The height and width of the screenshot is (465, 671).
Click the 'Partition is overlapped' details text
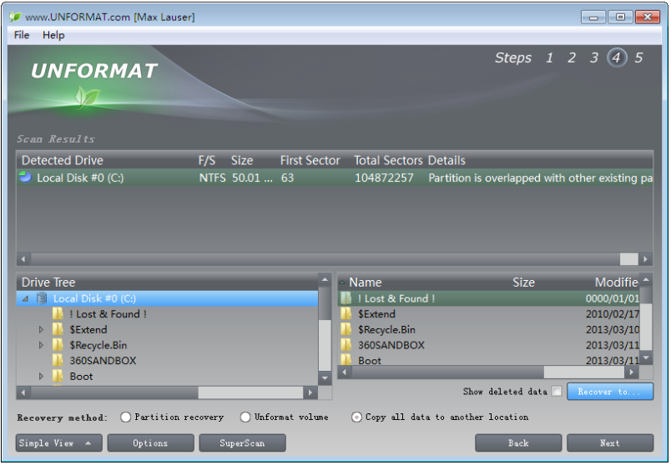[x=541, y=177]
